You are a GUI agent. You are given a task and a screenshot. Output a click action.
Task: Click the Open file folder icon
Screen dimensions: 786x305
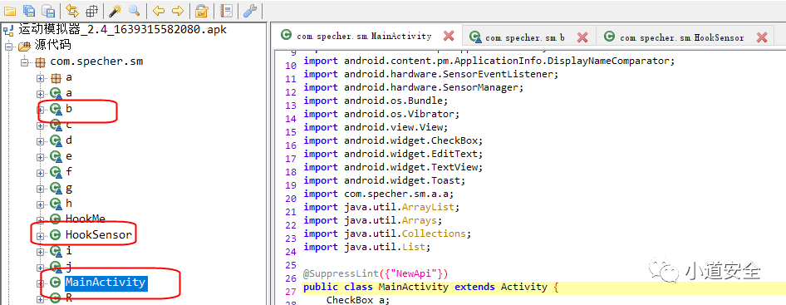pyautogui.click(x=9, y=10)
